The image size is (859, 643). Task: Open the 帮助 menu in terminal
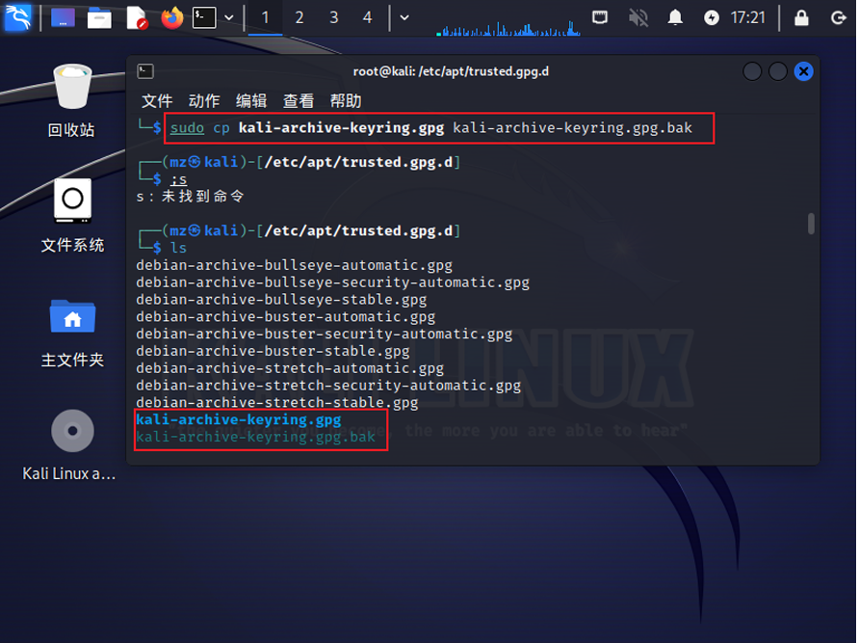pos(346,101)
